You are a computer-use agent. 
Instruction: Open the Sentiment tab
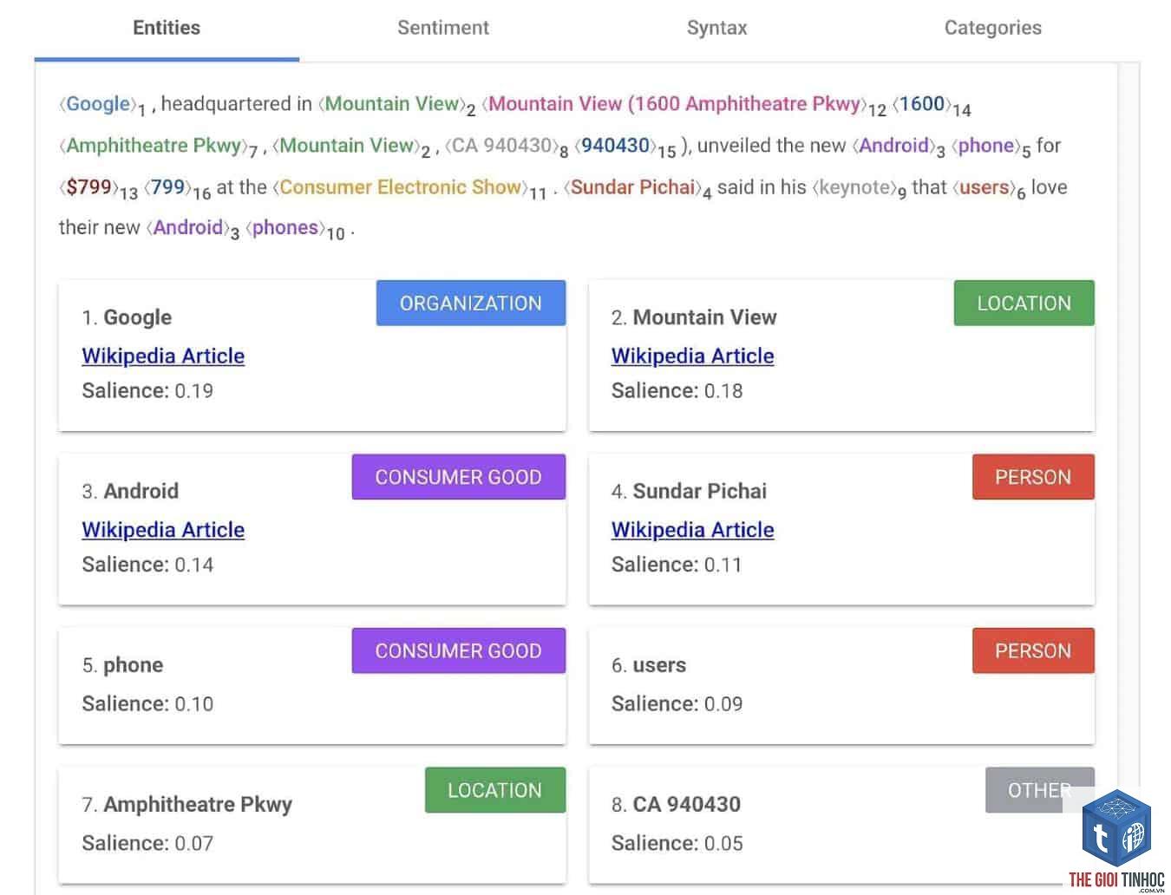443,28
